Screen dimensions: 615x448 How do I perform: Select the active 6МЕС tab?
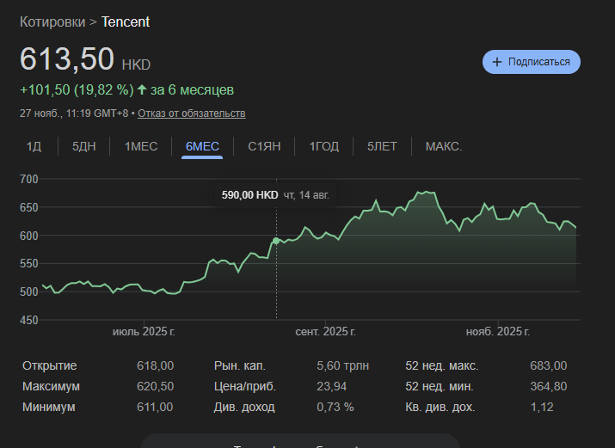pos(202,146)
